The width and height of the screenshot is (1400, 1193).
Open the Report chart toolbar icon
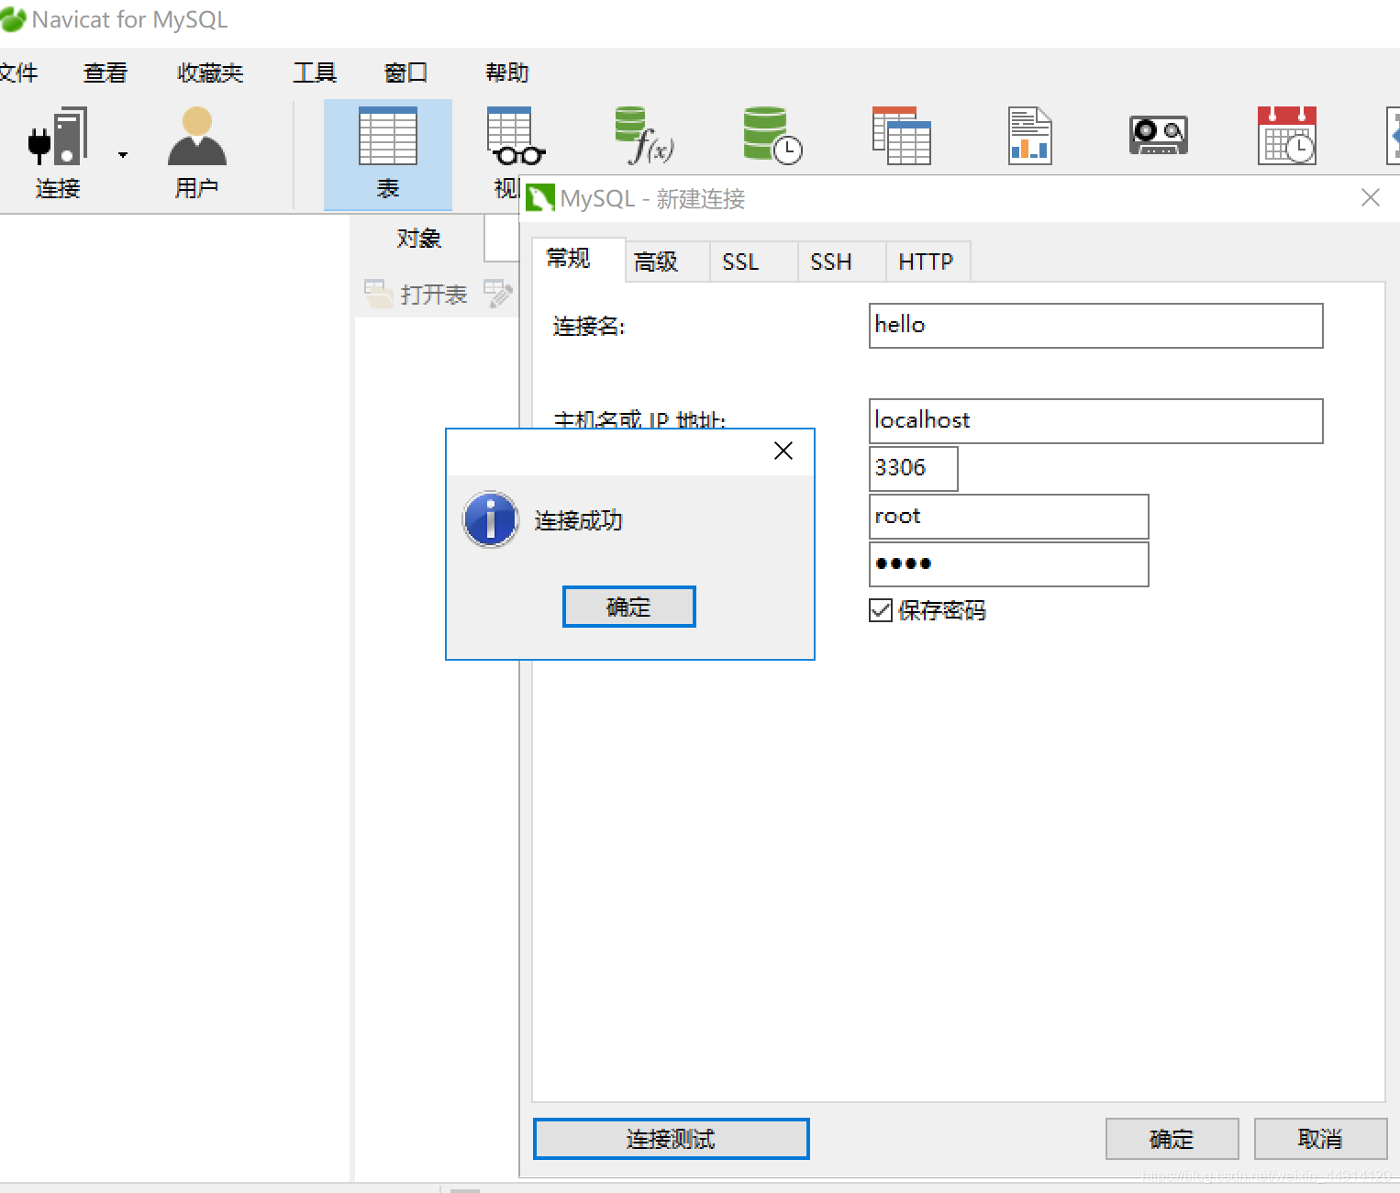(1029, 136)
